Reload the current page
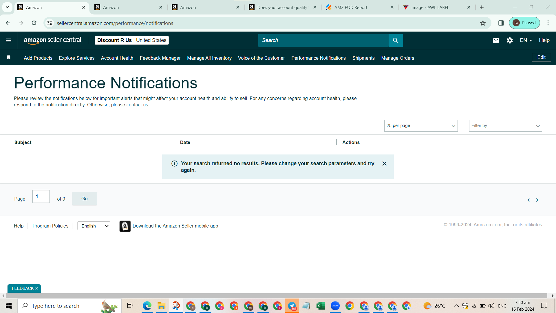This screenshot has height=313, width=556. (x=34, y=23)
